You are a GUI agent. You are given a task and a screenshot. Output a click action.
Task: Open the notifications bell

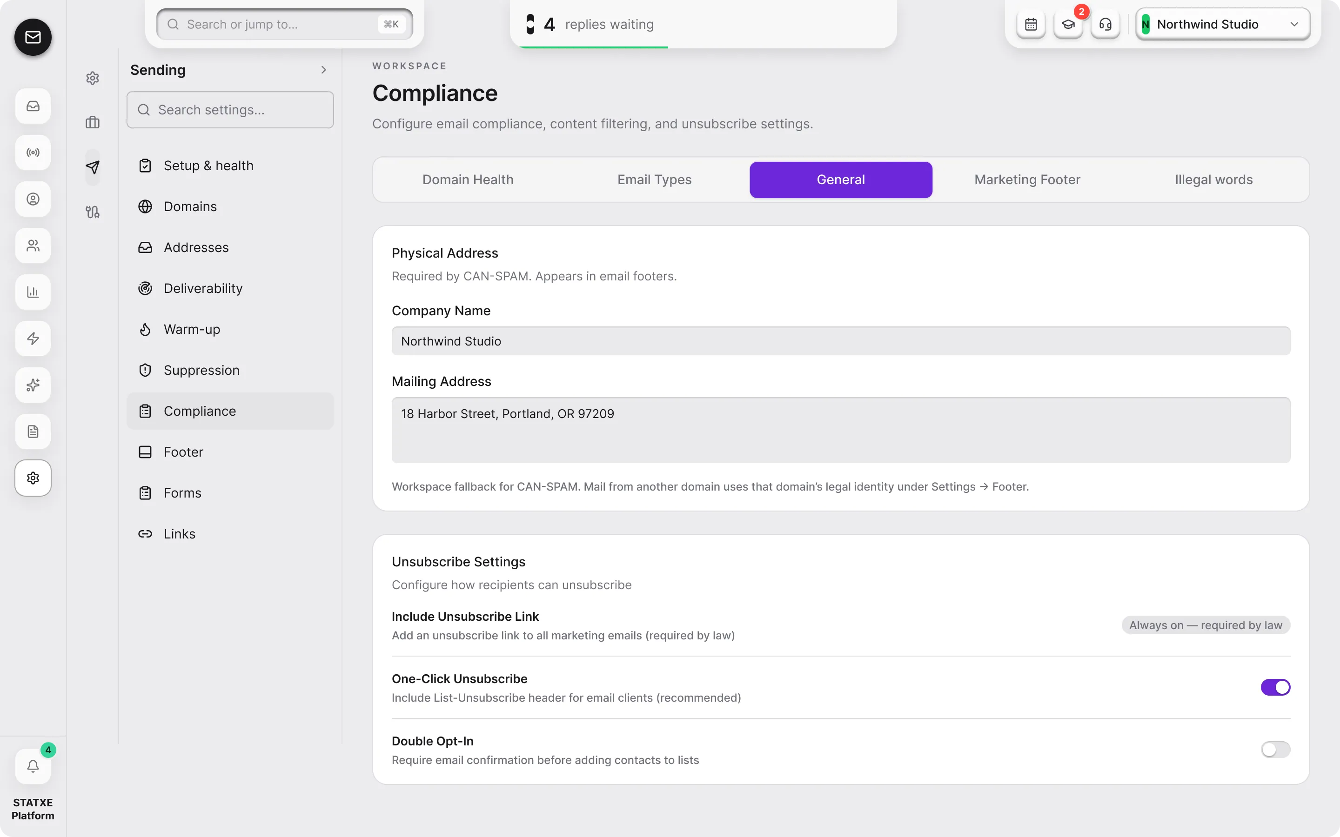[x=33, y=766]
